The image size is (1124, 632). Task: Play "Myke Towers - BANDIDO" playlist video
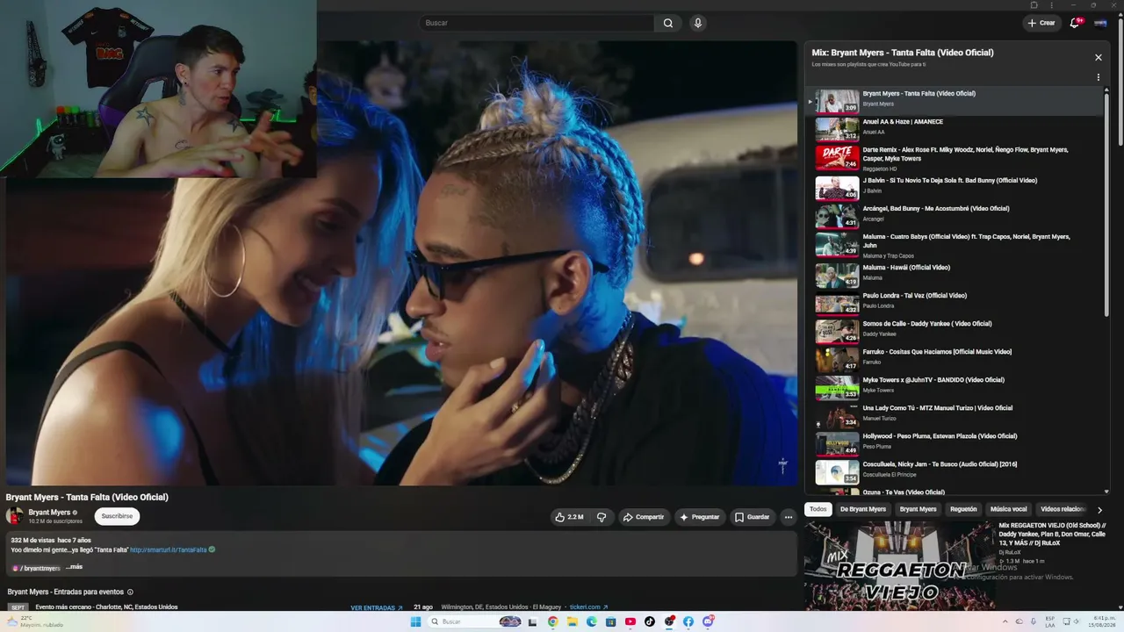958,387
